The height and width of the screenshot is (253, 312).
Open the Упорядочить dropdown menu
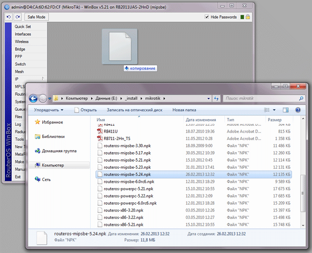tap(49, 110)
